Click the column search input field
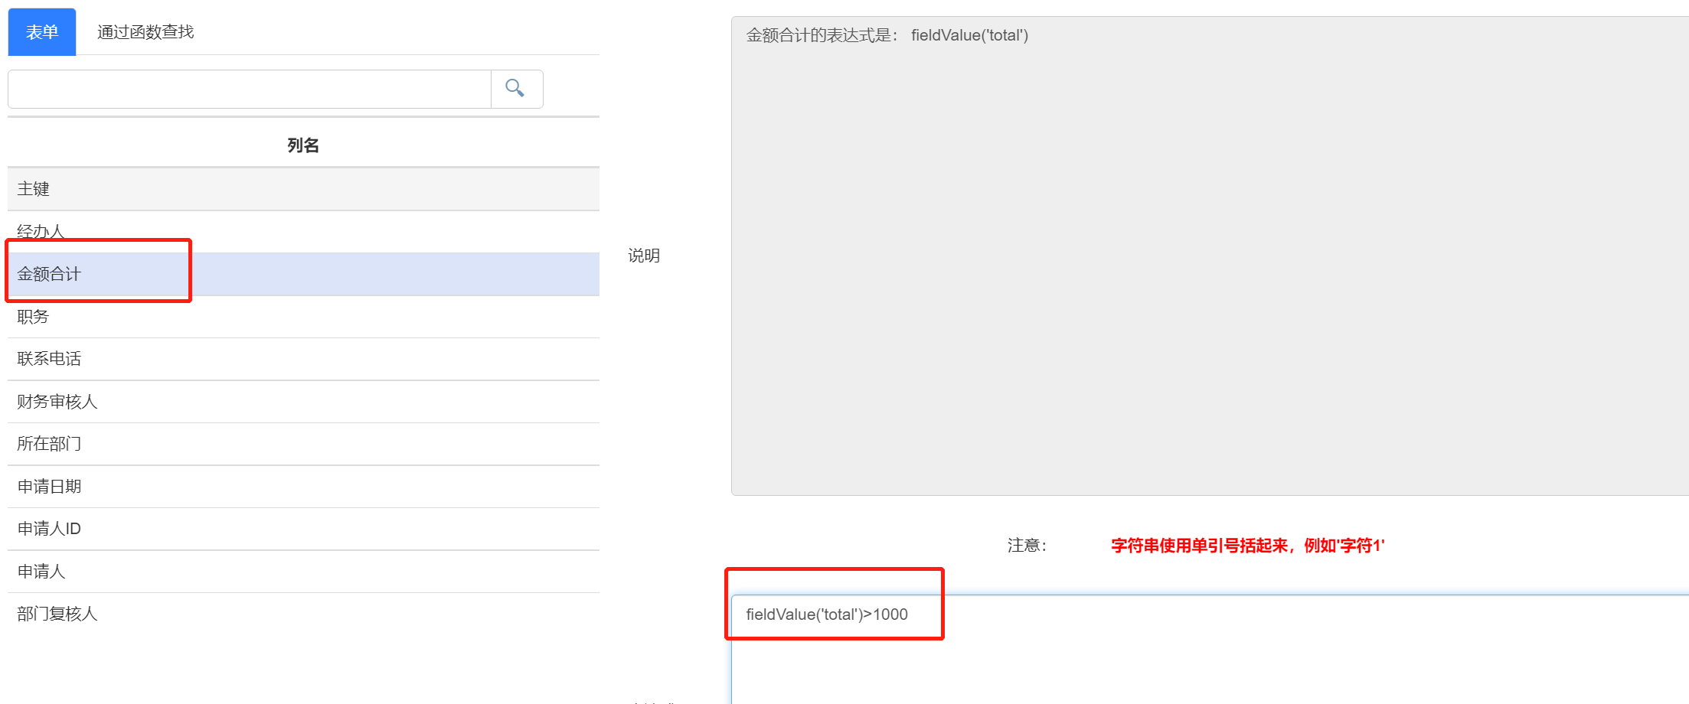This screenshot has width=1689, height=704. point(249,89)
